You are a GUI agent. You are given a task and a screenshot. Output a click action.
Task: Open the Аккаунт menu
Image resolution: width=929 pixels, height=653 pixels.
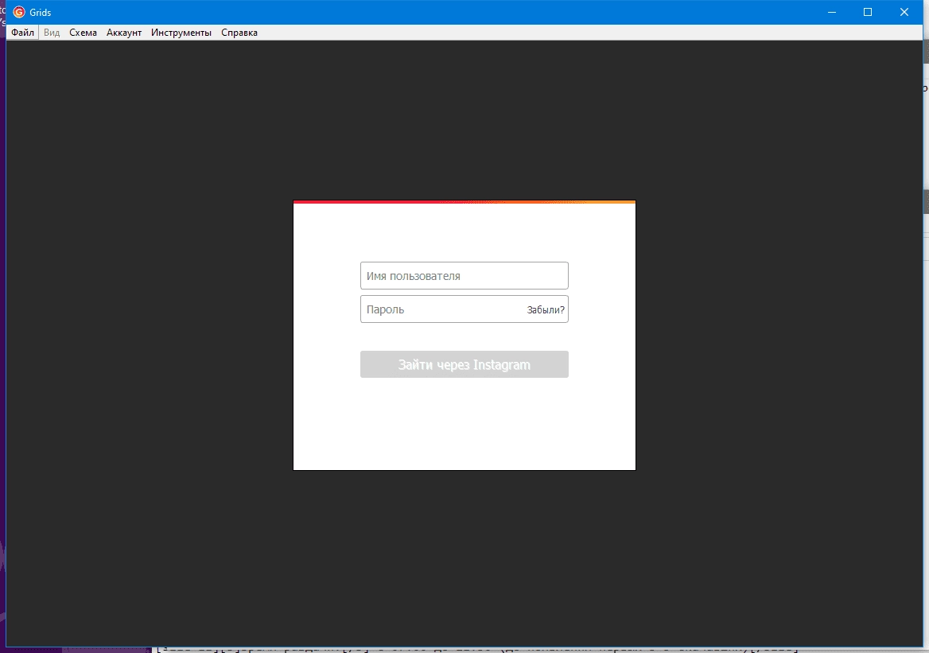pyautogui.click(x=124, y=33)
